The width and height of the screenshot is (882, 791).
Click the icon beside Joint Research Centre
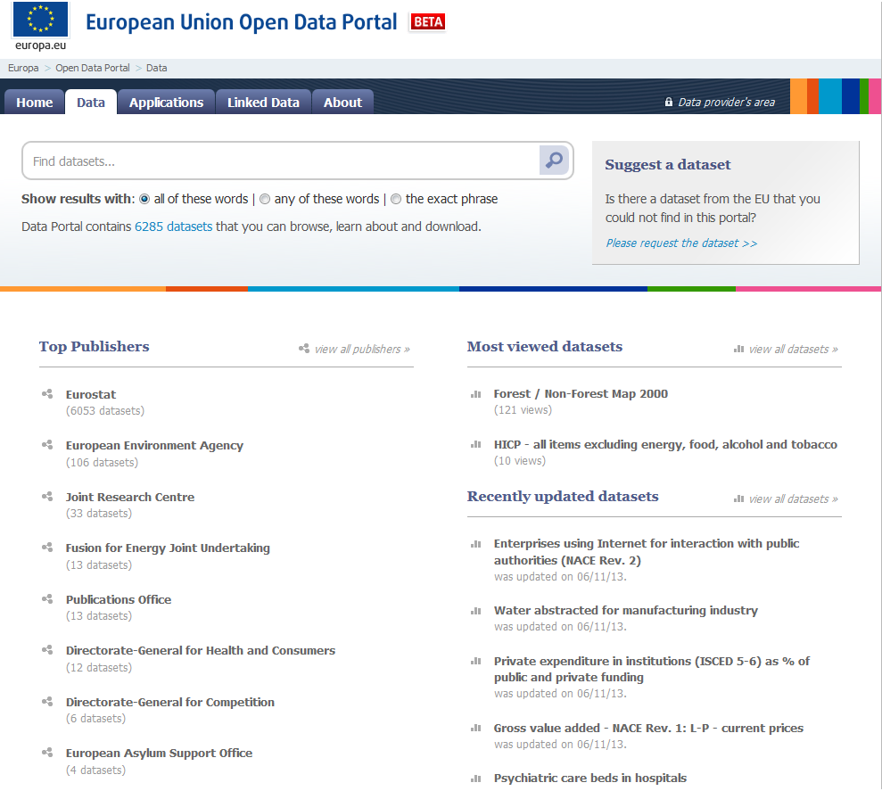47,496
